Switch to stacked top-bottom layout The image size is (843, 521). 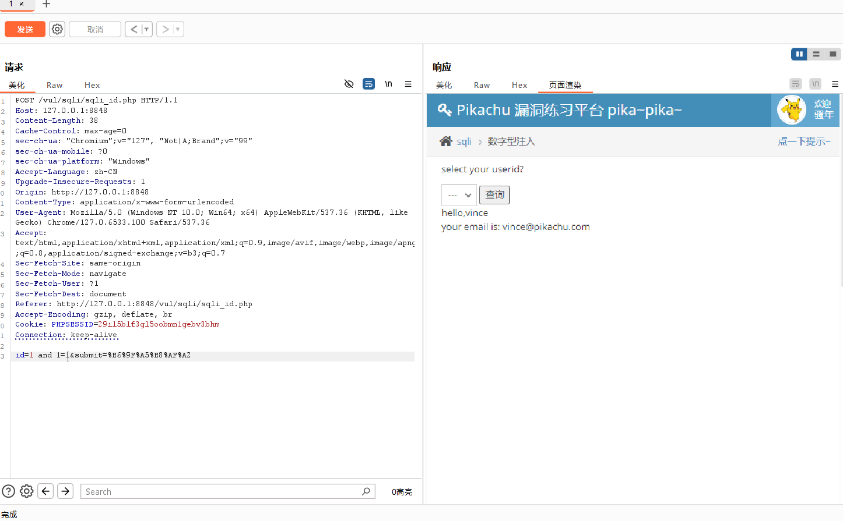816,54
